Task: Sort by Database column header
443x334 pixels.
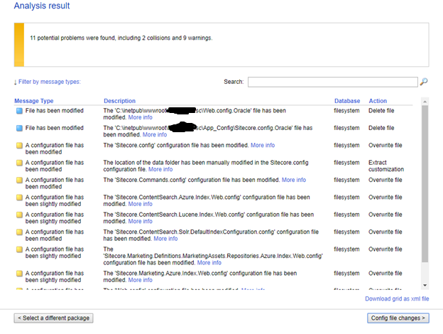Action: pos(346,101)
